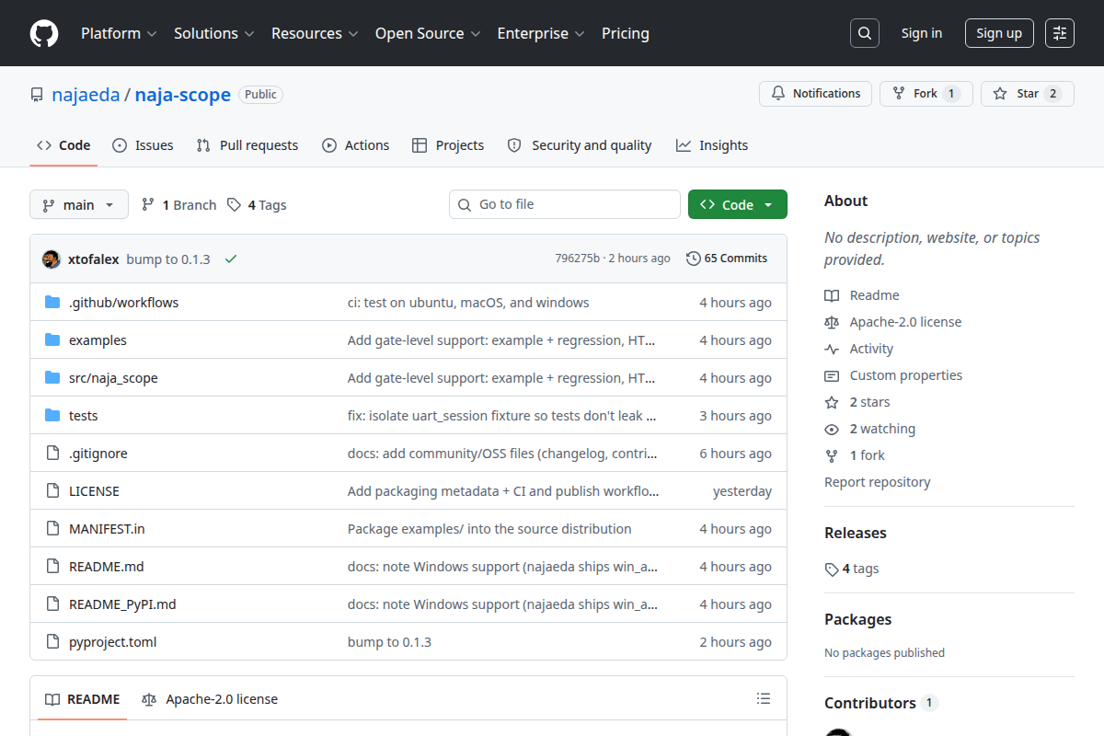Open the main branch selector dropdown

79,204
